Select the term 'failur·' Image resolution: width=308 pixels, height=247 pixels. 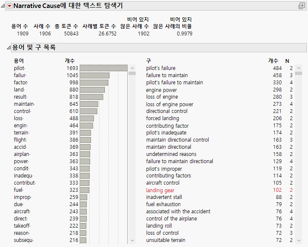20,75
